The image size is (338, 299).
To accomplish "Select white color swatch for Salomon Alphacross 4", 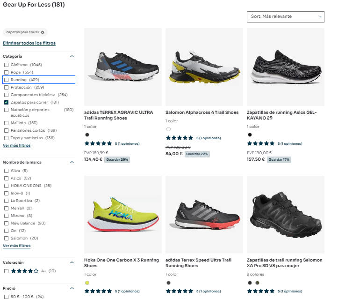I will click(x=168, y=129).
